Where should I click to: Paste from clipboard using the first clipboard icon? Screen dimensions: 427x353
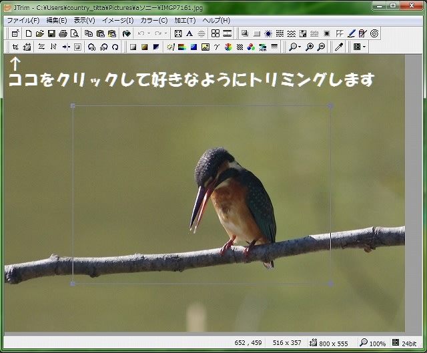[x=101, y=33]
